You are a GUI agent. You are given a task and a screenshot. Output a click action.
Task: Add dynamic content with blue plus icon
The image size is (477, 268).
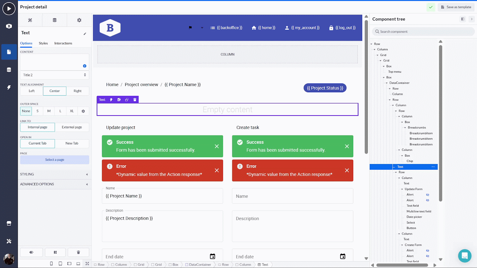[x=85, y=66]
